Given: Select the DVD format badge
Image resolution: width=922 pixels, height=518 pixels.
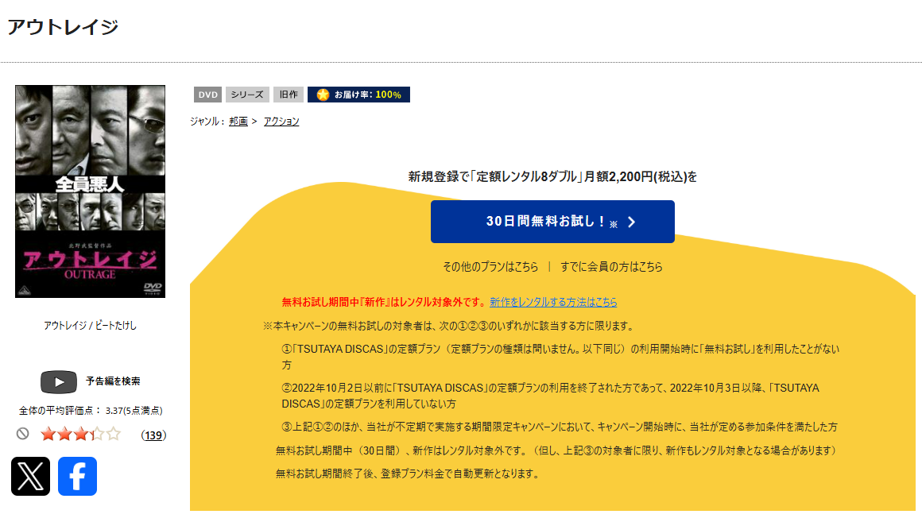Looking at the screenshot, I should pyautogui.click(x=207, y=94).
